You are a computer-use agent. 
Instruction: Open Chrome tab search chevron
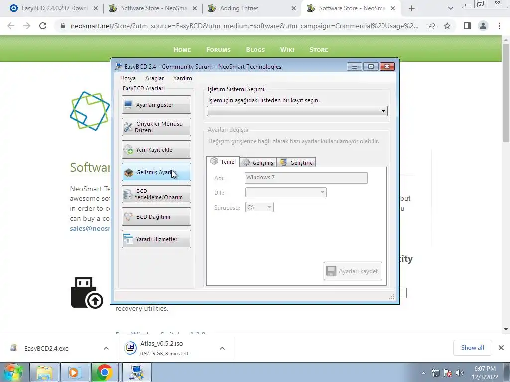tap(450, 9)
